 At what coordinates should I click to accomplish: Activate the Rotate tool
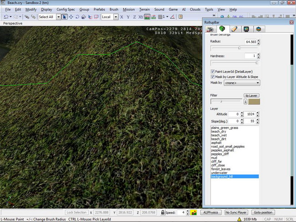[77, 17]
